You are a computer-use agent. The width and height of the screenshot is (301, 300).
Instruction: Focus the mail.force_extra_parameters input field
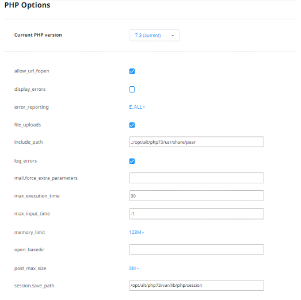pos(197,178)
